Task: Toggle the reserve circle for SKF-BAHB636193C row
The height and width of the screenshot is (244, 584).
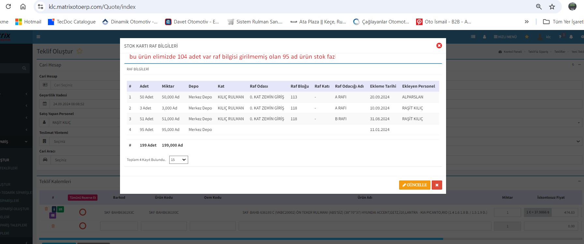Action: [x=83, y=212]
